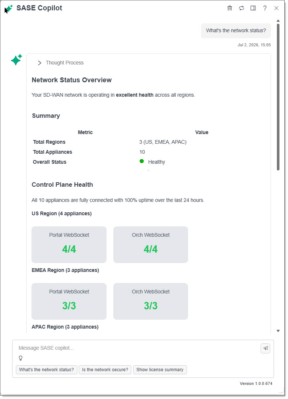The image size is (288, 399).
Task: Toggle the side panel layout icon
Action: click(x=253, y=8)
